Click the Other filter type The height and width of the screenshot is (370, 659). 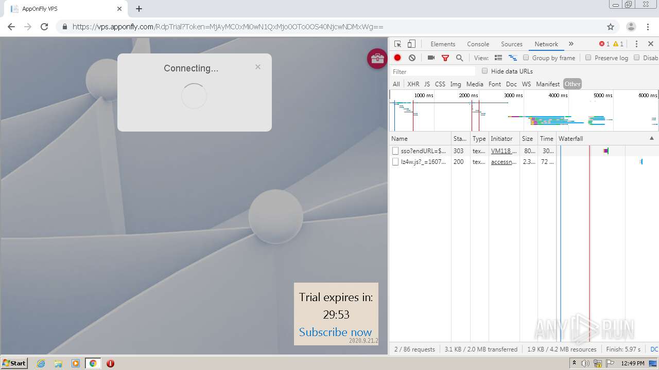click(x=572, y=84)
